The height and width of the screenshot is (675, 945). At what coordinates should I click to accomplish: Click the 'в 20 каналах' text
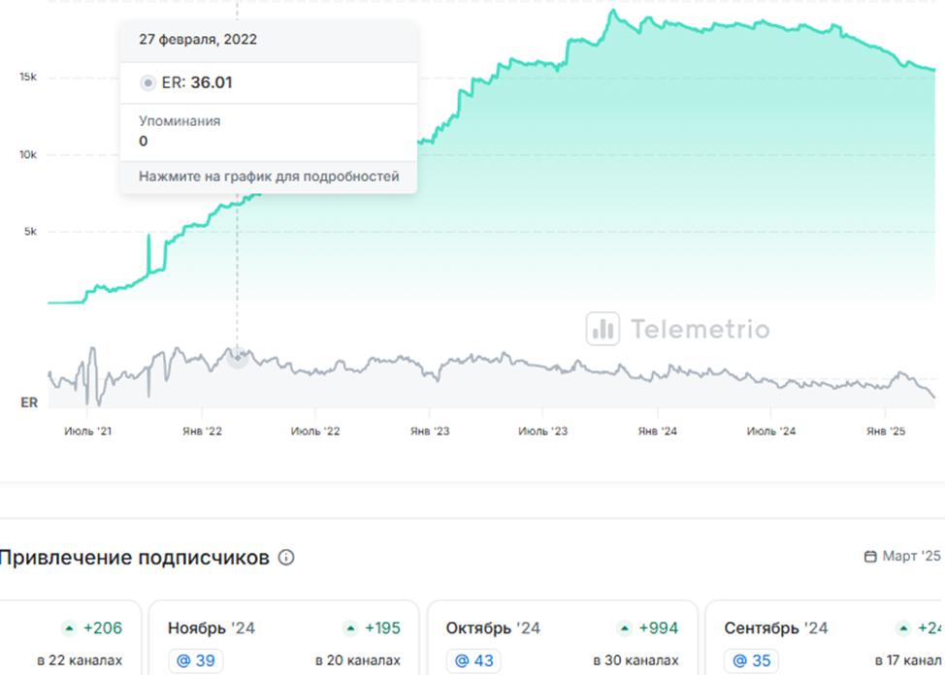[358, 660]
